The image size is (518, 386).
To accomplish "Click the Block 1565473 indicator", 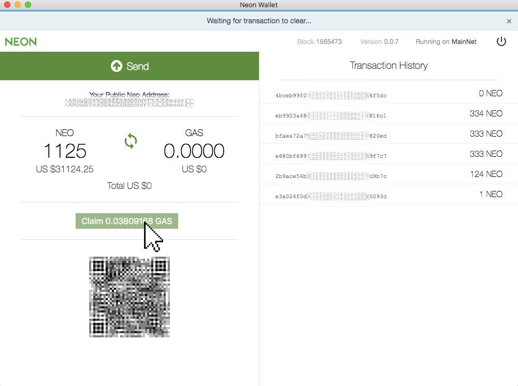I will (320, 42).
